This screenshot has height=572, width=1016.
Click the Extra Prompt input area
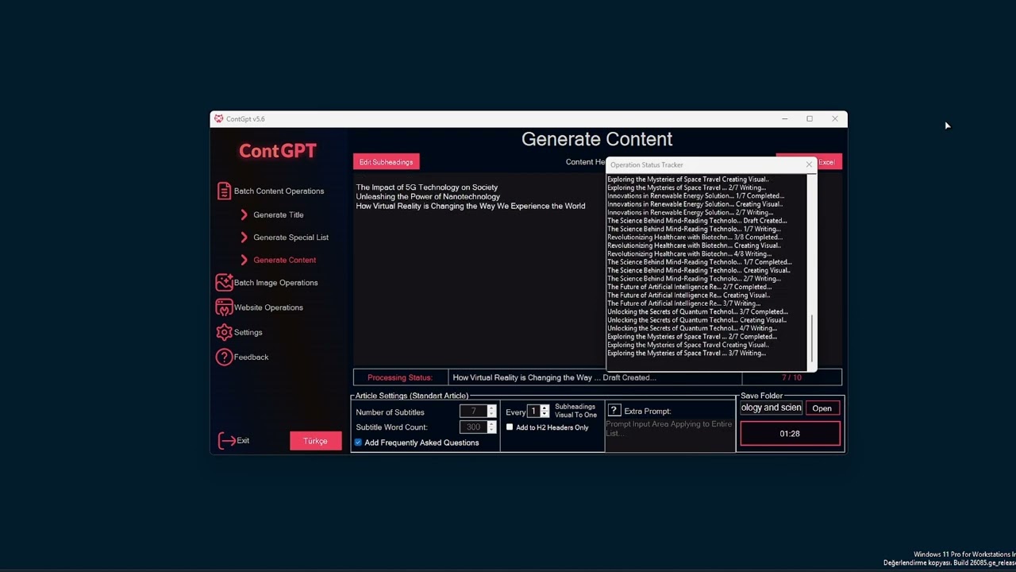click(x=670, y=435)
